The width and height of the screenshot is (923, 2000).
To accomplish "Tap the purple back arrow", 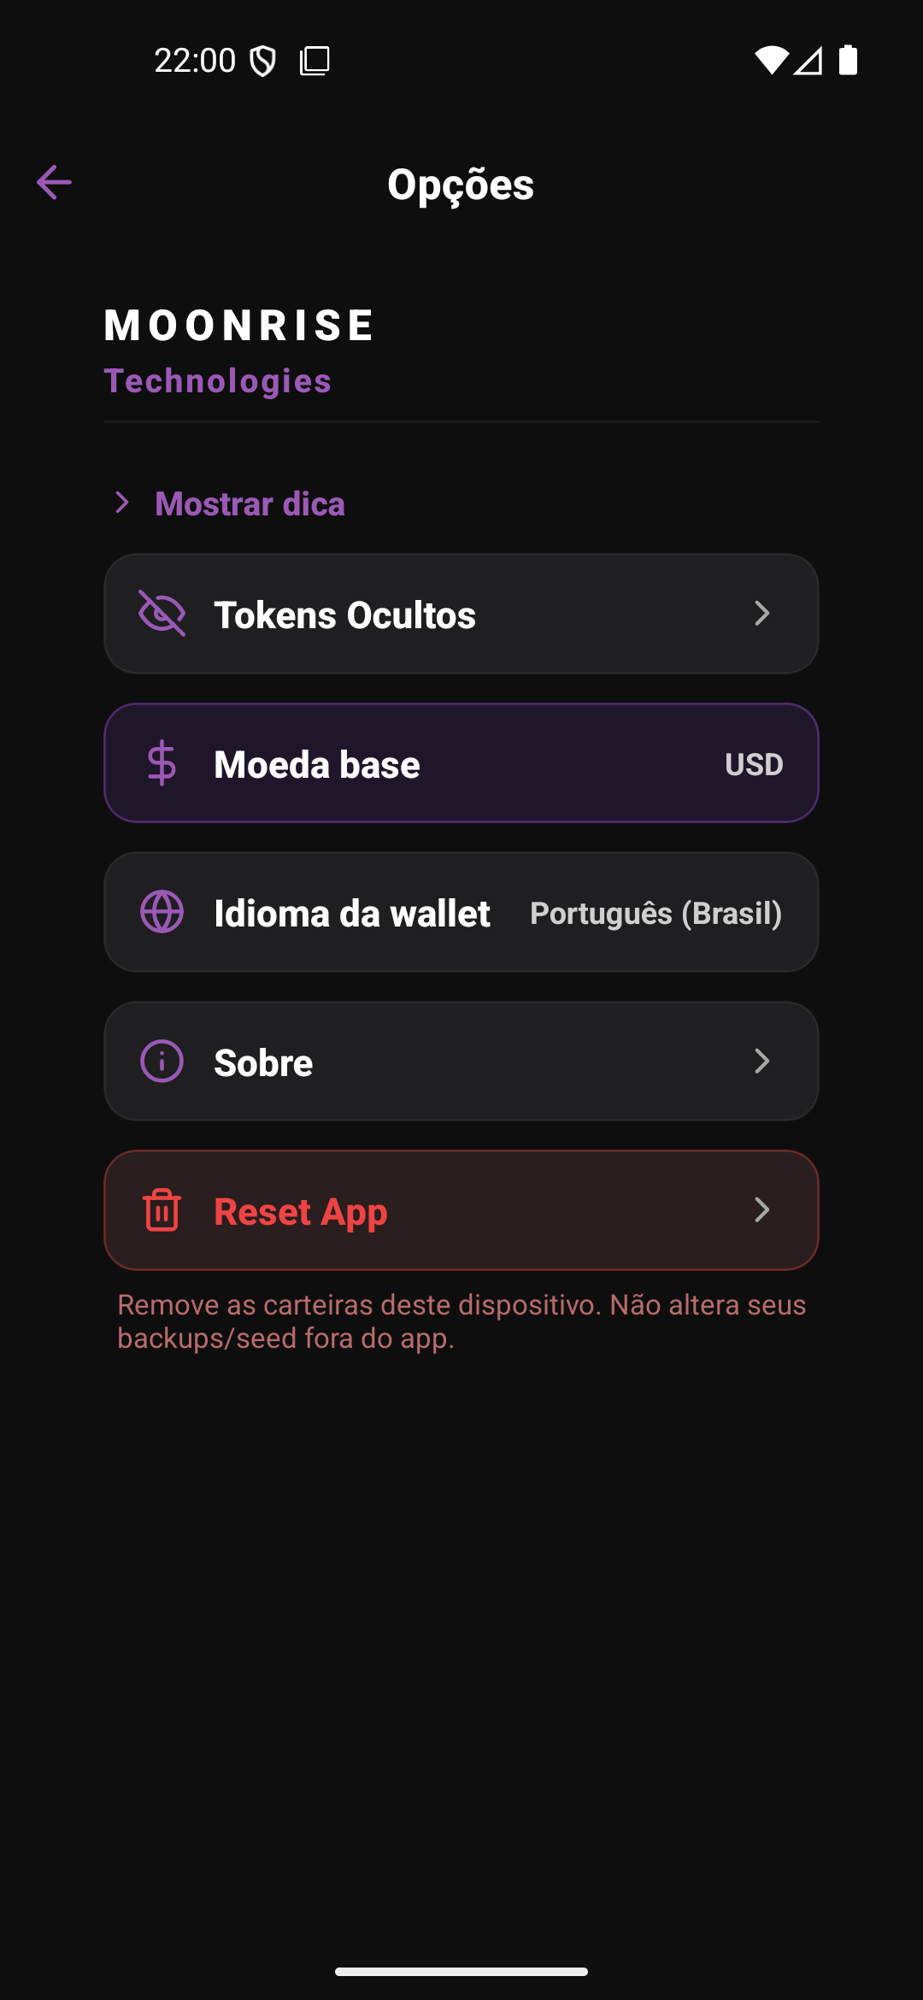I will 54,182.
